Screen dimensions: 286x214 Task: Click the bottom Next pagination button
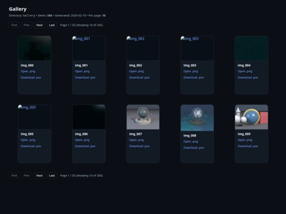(39, 175)
